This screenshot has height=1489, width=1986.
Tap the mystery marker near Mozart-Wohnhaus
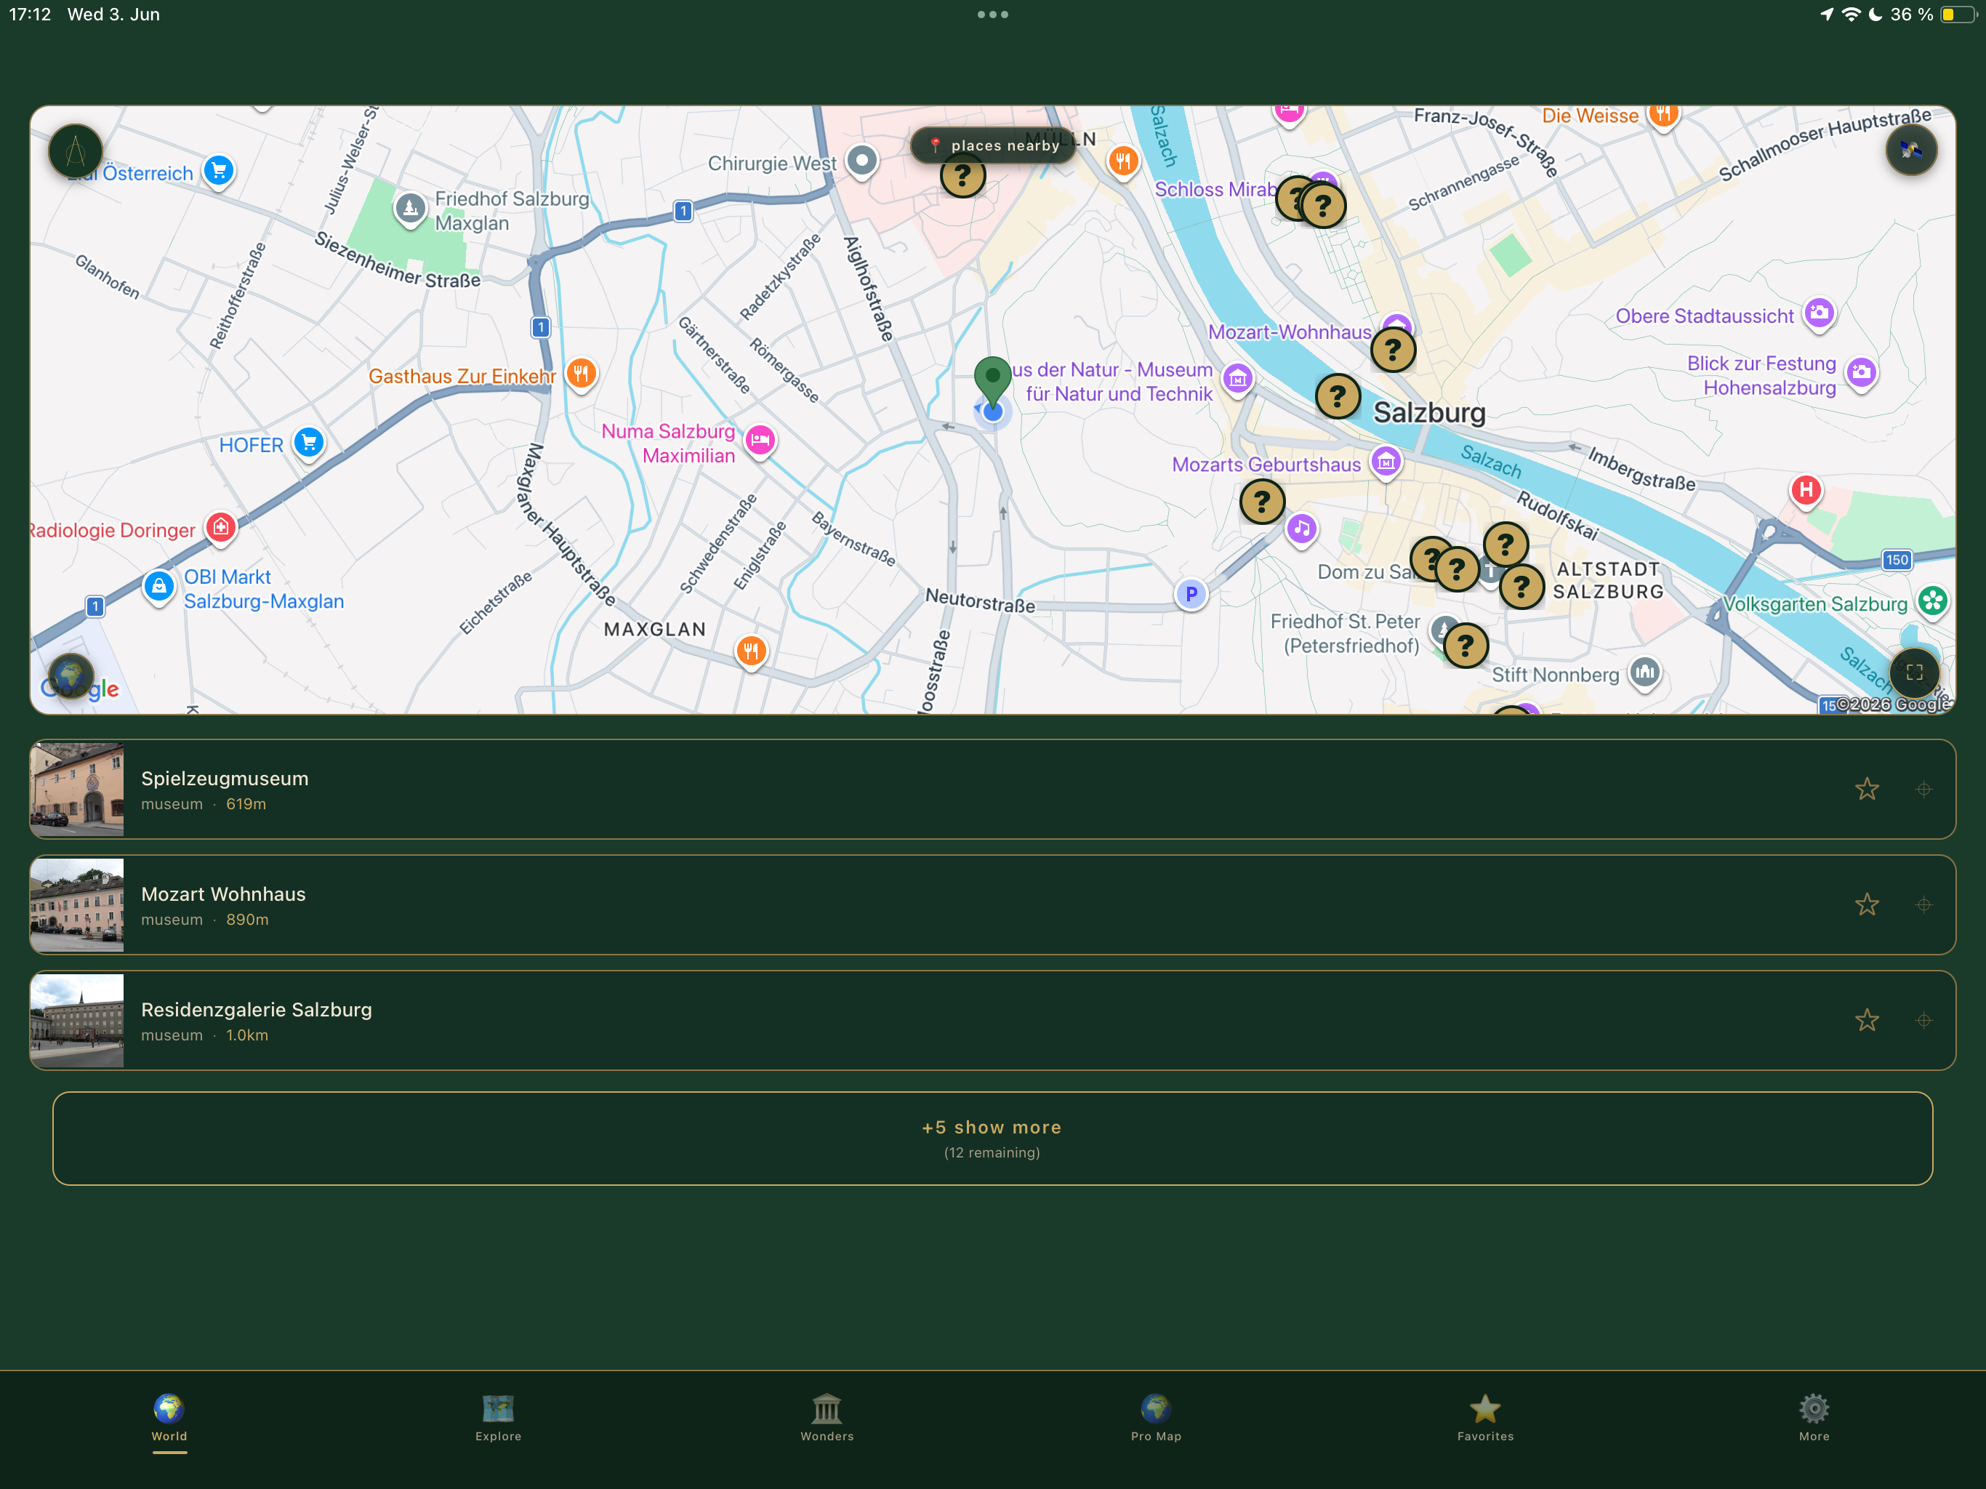pyautogui.click(x=1393, y=350)
